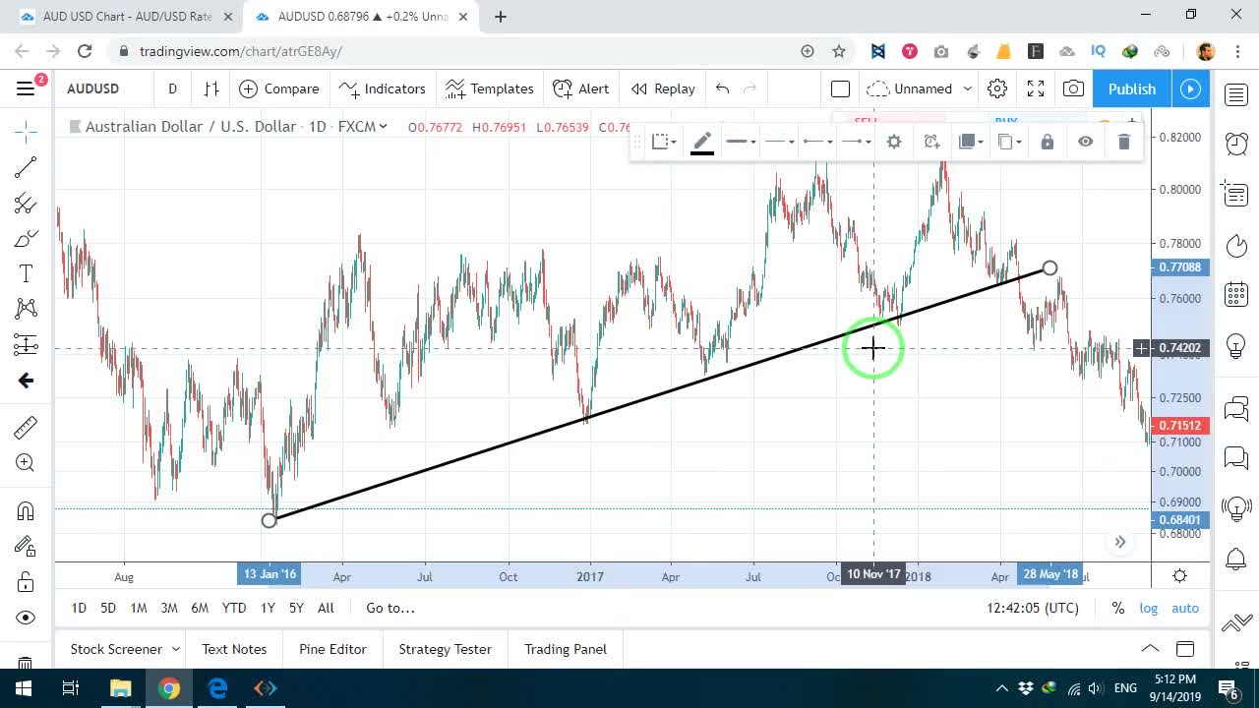Screen dimensions: 1259x708
Task: Show All available chart history
Action: click(326, 608)
